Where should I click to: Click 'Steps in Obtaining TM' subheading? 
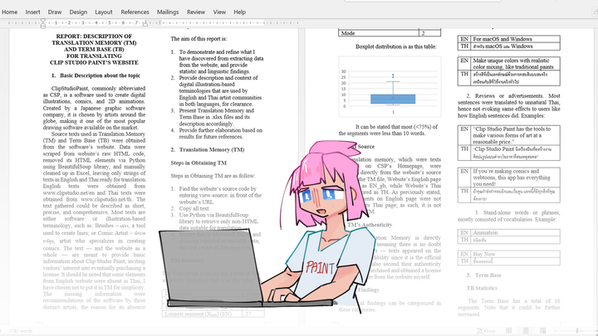pos(199,163)
